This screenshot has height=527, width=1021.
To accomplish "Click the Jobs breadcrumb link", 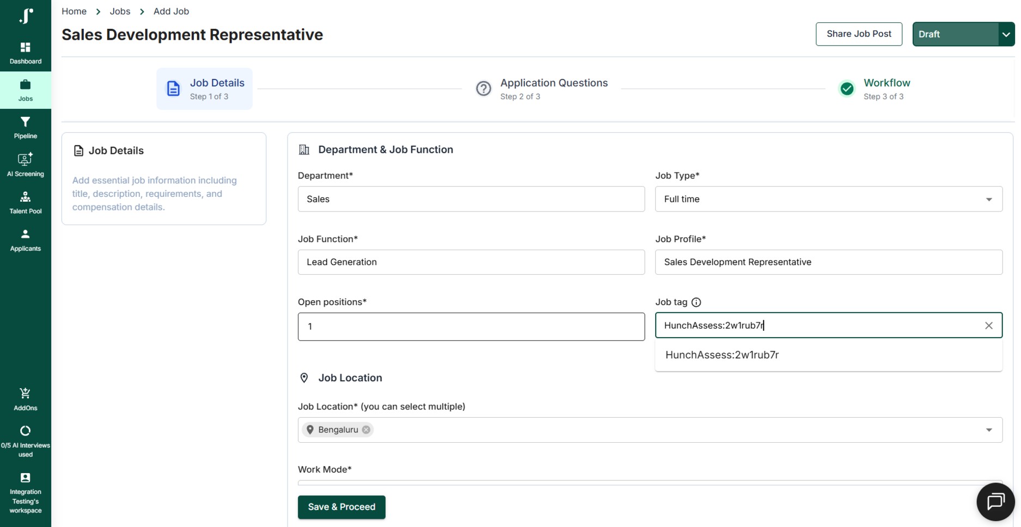I will pos(120,11).
